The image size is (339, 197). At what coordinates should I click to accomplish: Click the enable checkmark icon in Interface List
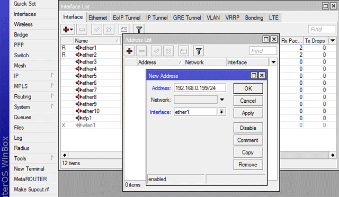(x=96, y=30)
